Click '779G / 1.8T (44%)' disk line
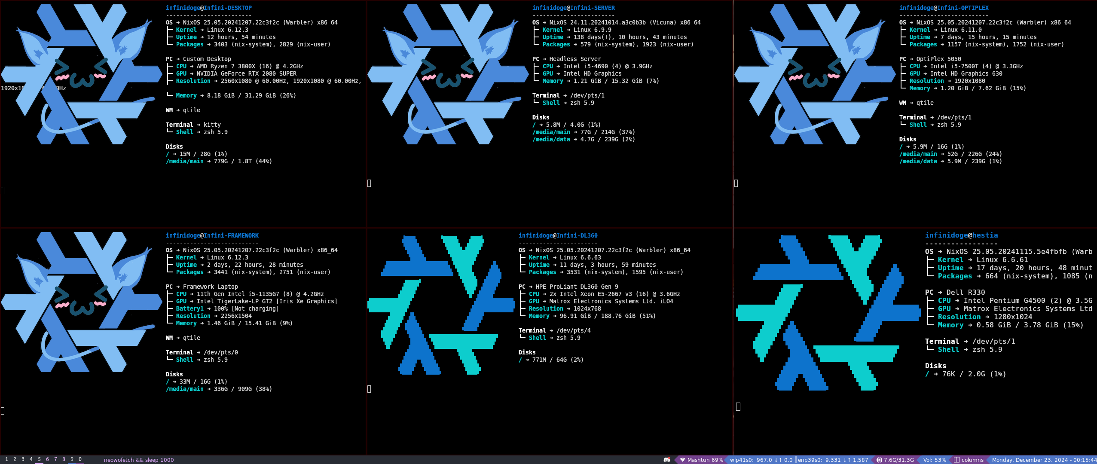 pyautogui.click(x=219, y=161)
